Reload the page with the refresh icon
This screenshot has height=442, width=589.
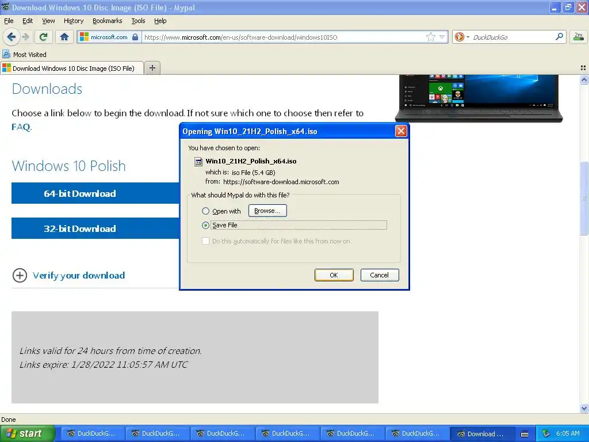click(43, 37)
